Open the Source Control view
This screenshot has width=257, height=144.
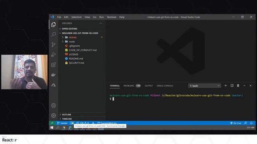click(x=53, y=44)
